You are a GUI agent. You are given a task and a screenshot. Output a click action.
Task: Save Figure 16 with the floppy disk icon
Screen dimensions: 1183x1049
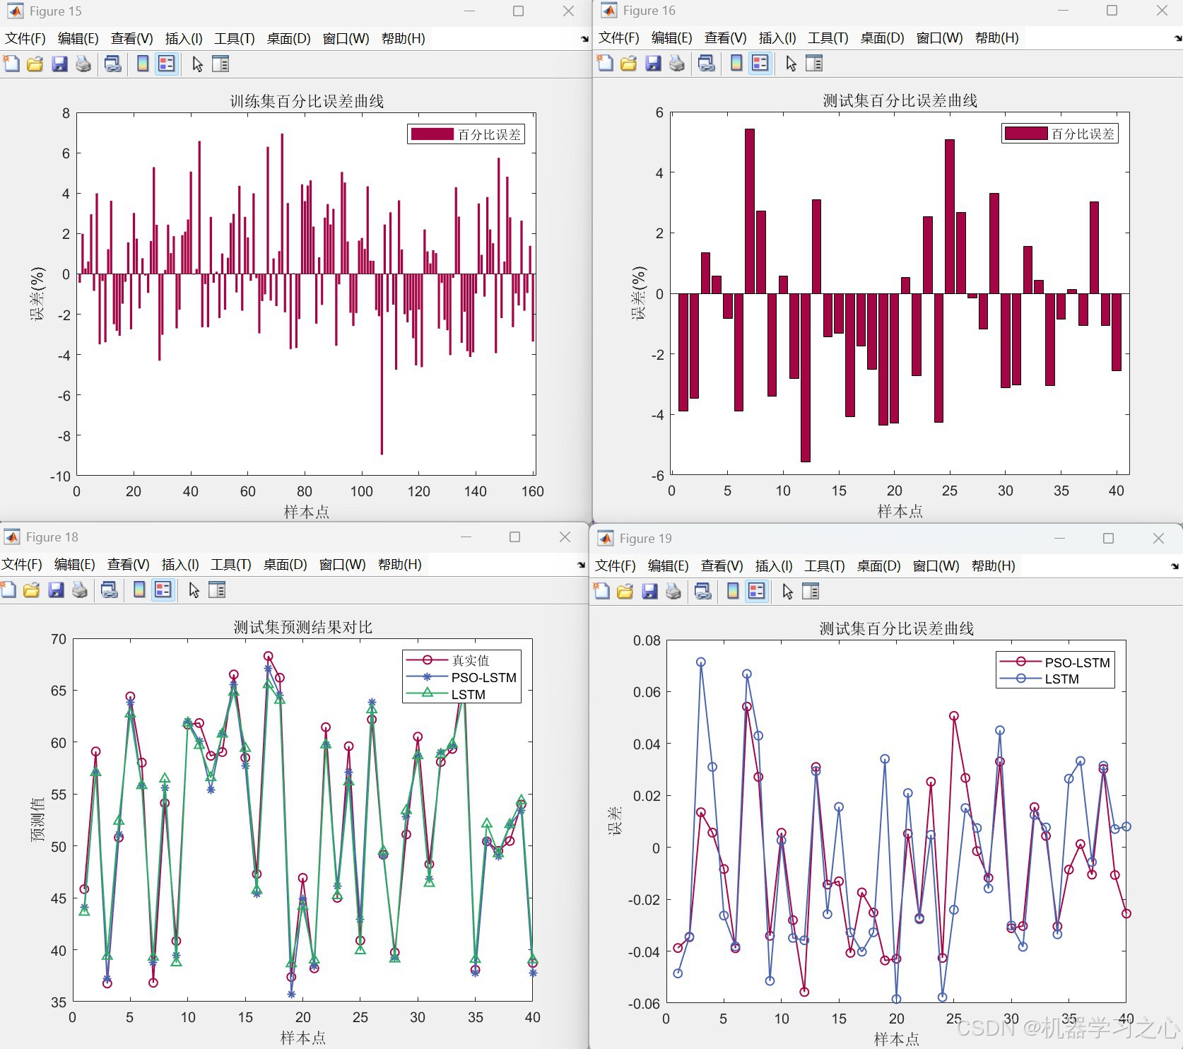click(653, 64)
